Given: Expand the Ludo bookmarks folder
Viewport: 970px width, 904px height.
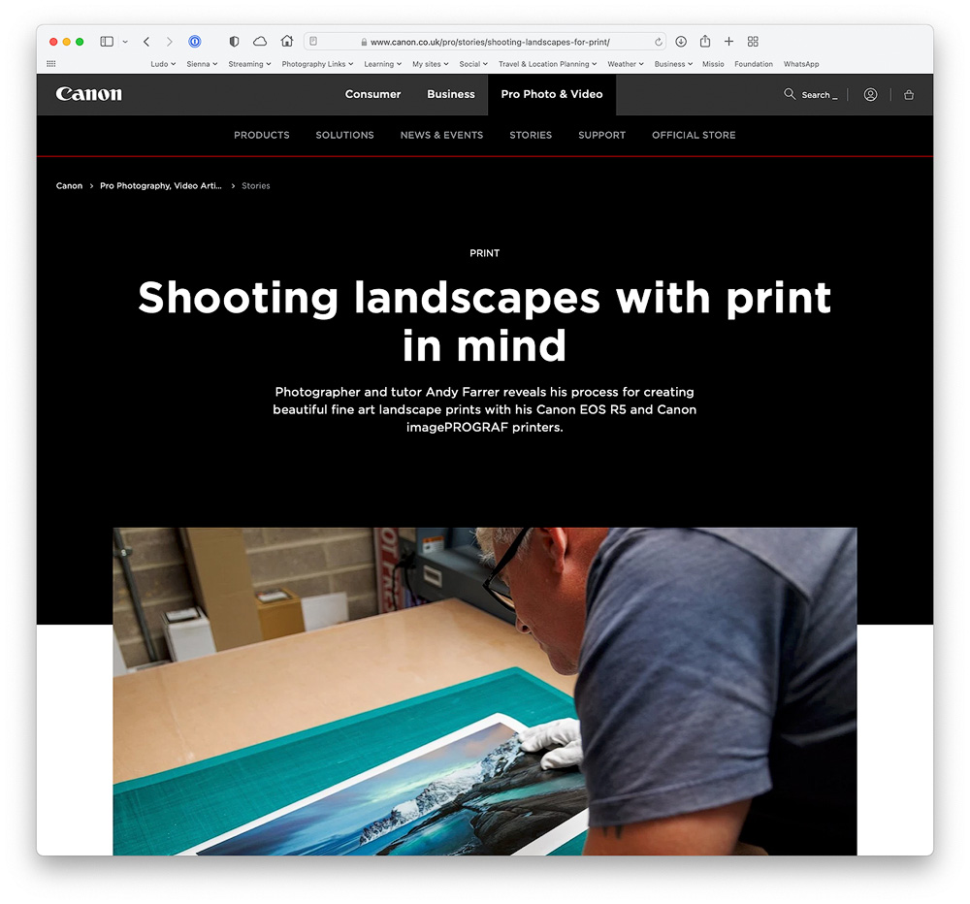Looking at the screenshot, I should (163, 64).
